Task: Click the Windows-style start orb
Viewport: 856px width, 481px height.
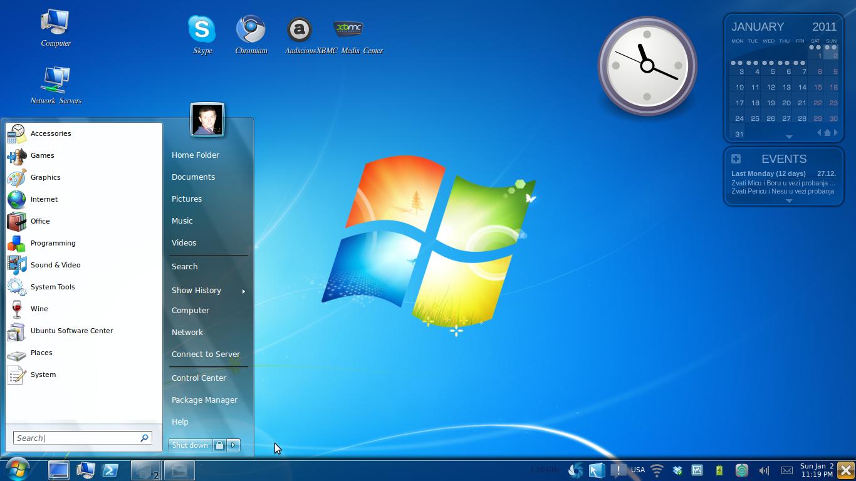Action: pyautogui.click(x=17, y=469)
